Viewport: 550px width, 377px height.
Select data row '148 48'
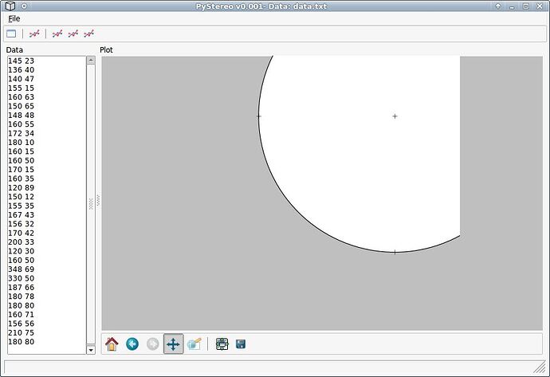click(x=47, y=116)
